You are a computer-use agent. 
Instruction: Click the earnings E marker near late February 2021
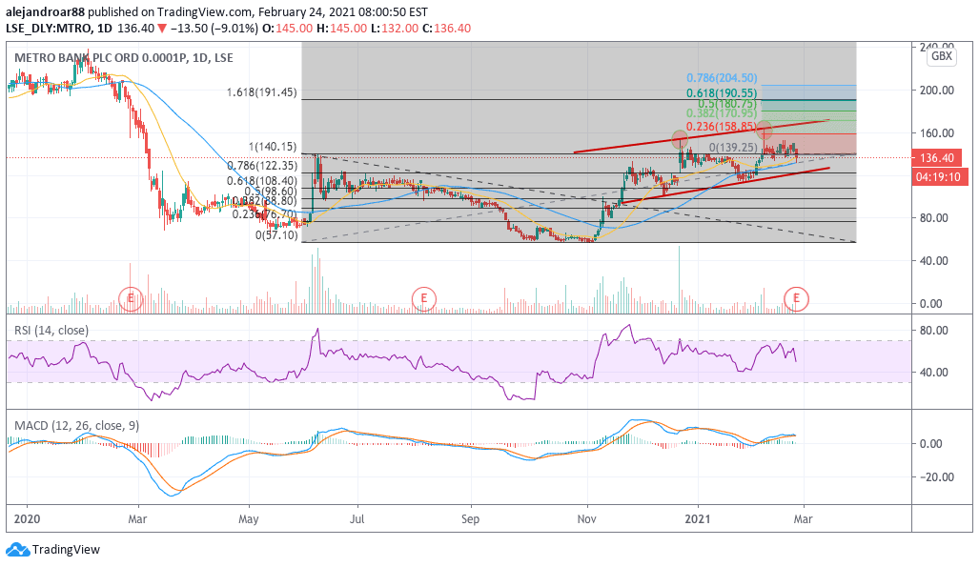point(796,299)
